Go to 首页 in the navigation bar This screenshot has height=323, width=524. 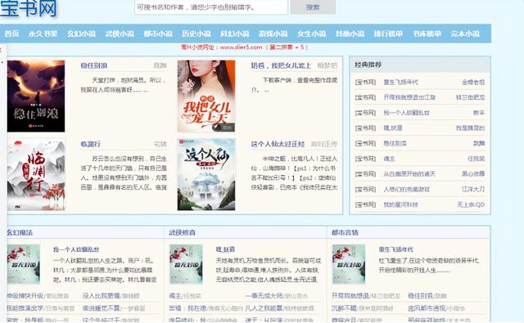click(x=11, y=34)
